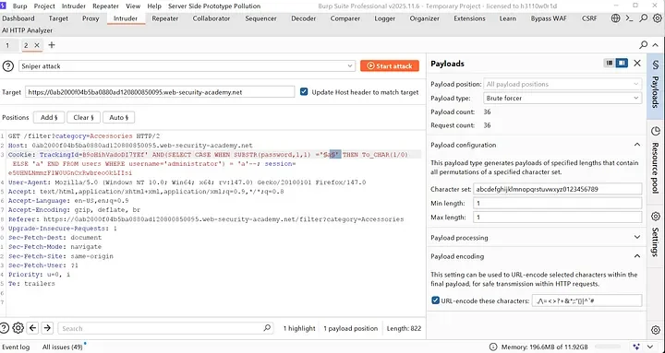Collapse the Intruder tab bar with up chevron
The height and width of the screenshot is (353, 665).
point(655,45)
